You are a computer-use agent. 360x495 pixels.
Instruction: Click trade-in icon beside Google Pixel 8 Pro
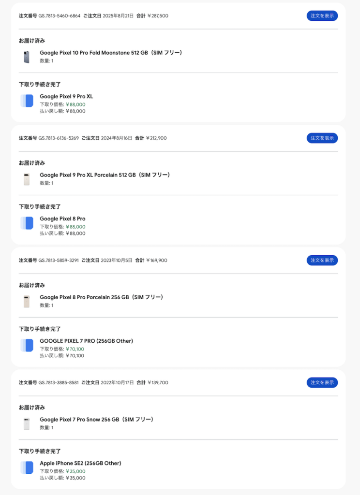27,223
